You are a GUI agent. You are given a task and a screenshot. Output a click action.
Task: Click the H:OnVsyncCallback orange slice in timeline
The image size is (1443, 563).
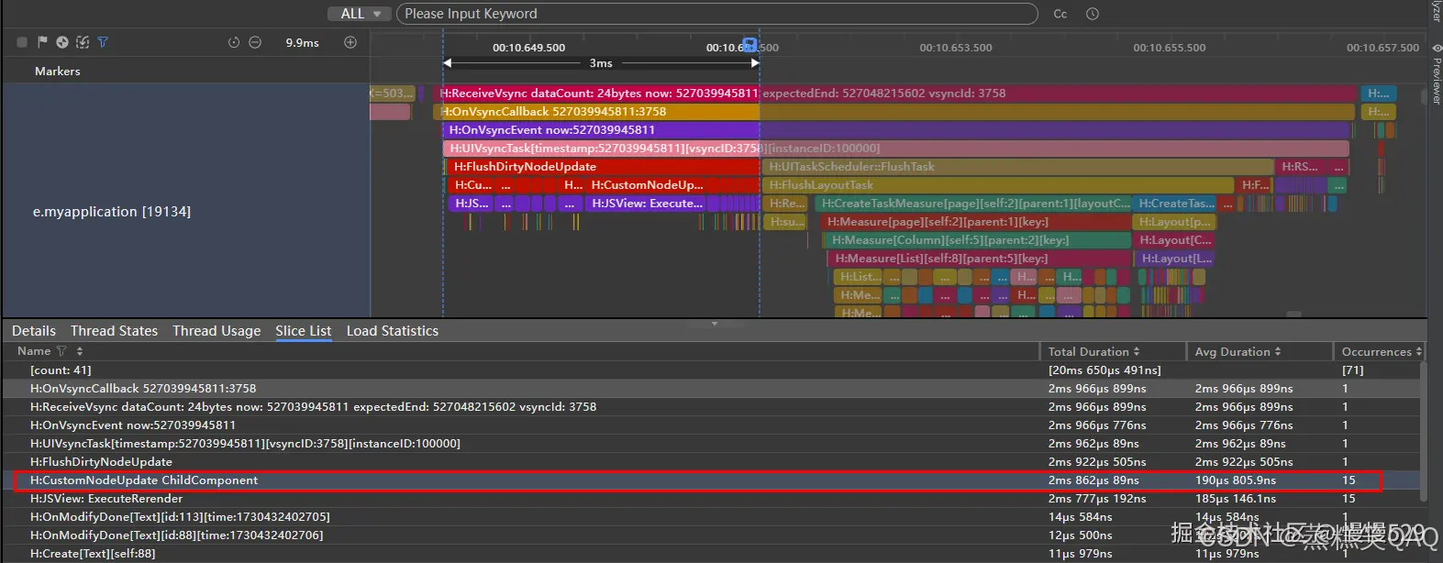894,112
